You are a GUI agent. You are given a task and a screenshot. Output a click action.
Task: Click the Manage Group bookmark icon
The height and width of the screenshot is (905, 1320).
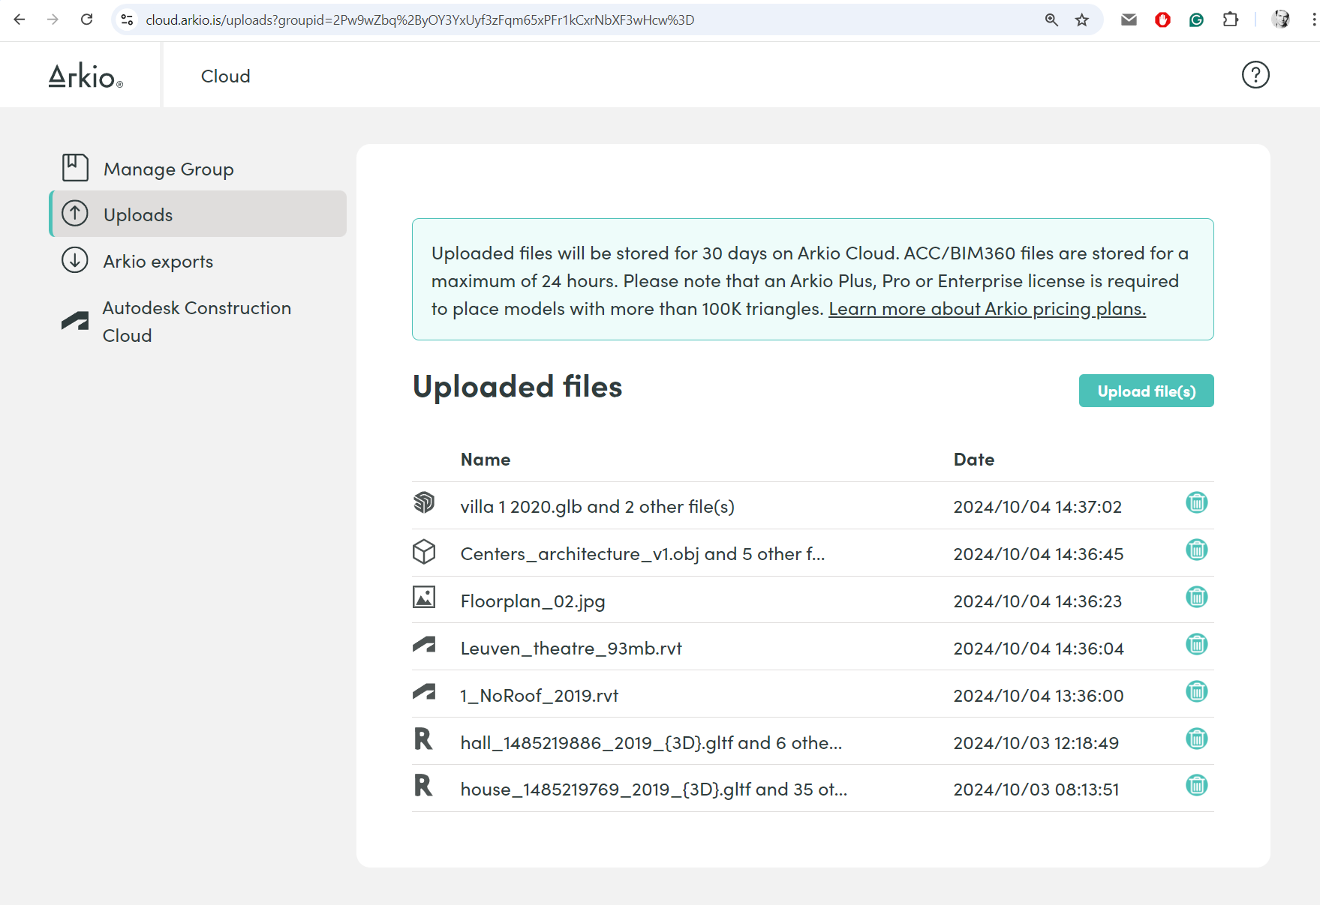[x=75, y=167]
